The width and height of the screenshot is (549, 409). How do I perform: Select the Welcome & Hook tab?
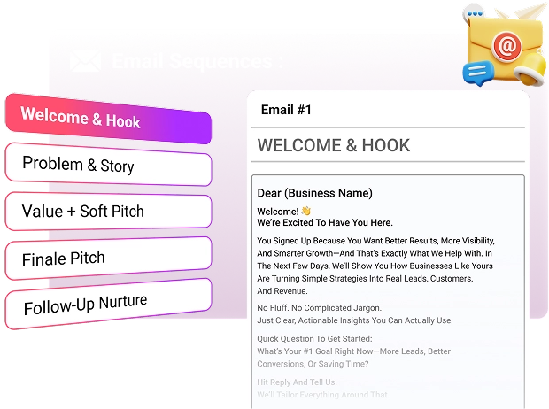tap(106, 118)
